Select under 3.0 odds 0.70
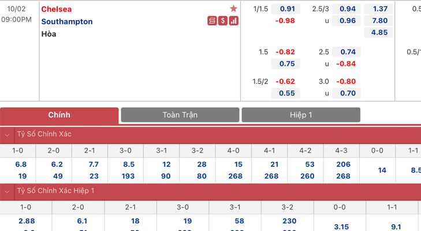Viewport: 421px width, 231px height. click(x=347, y=93)
